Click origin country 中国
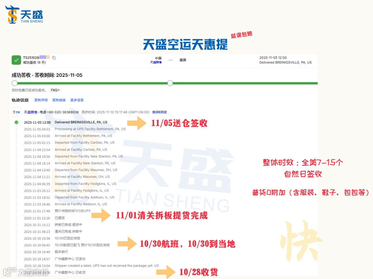The height and width of the screenshot is (279, 373). point(158,58)
